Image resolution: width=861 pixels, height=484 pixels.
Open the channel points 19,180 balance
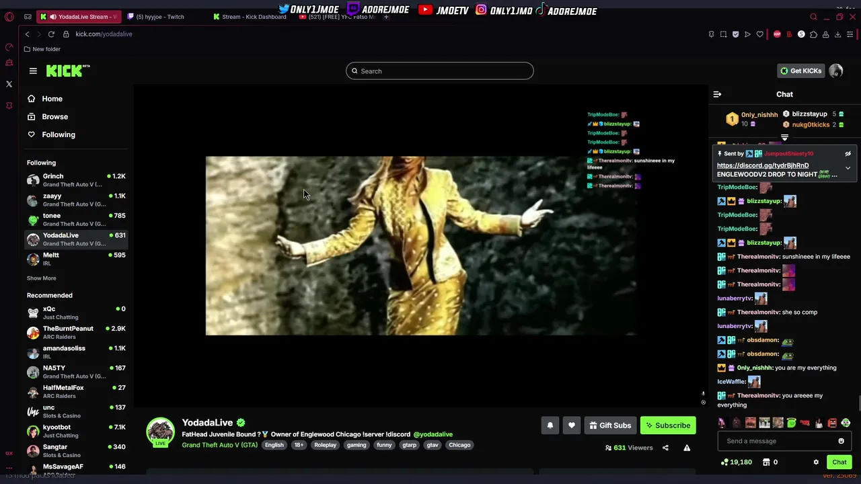[736, 462]
